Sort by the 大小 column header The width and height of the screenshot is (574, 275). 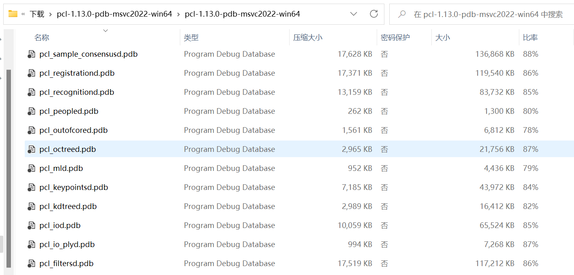tap(442, 38)
